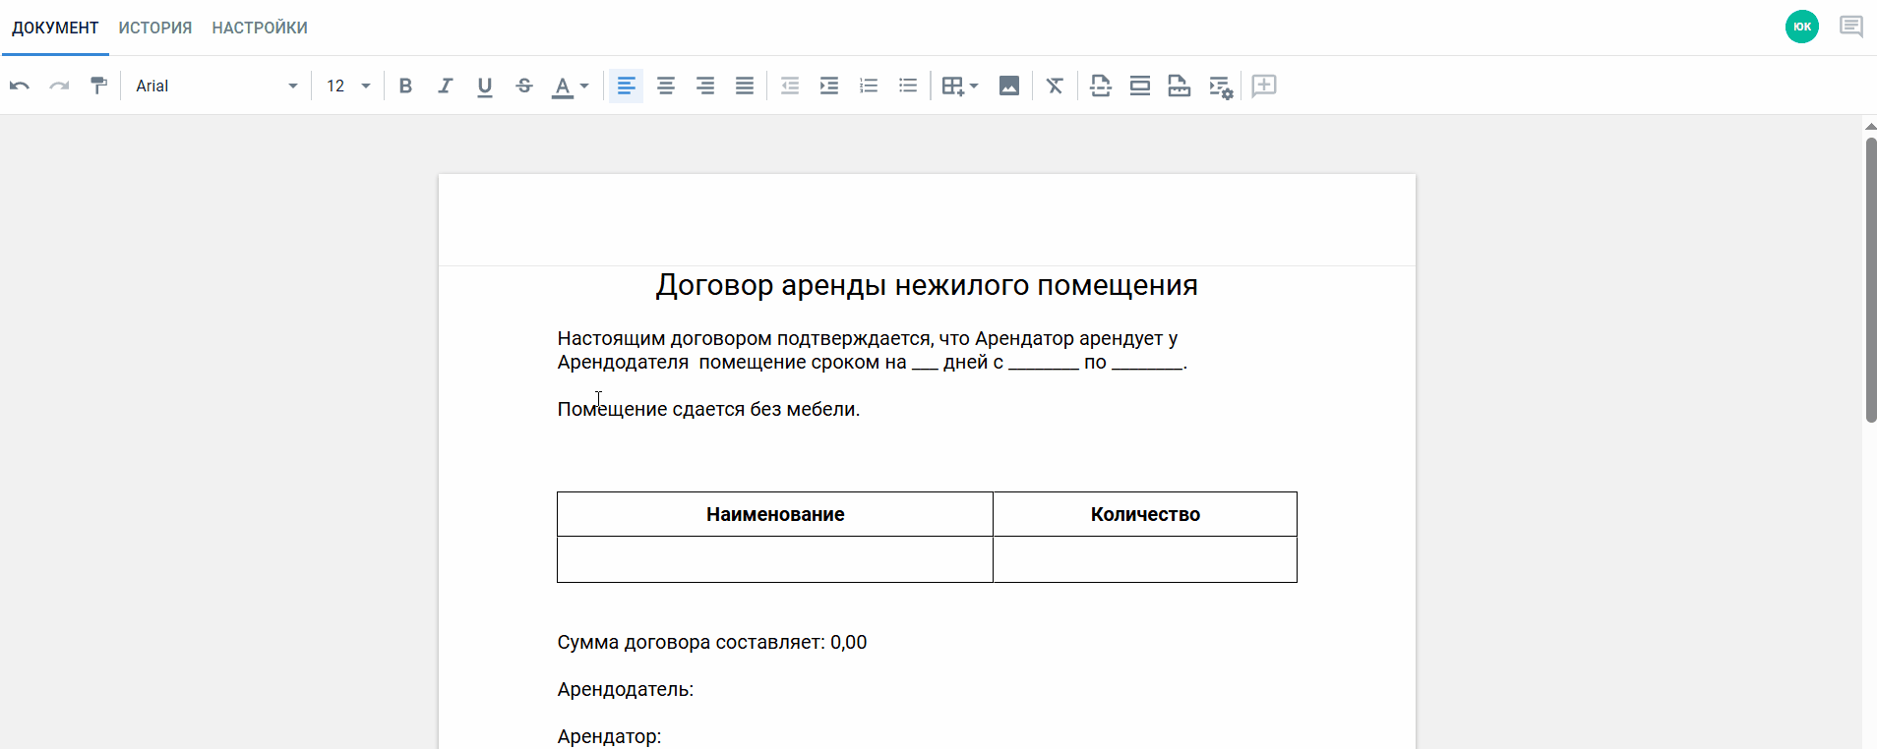This screenshot has height=749, width=1877.
Task: Click the text color letter A icon
Action: [x=562, y=86]
